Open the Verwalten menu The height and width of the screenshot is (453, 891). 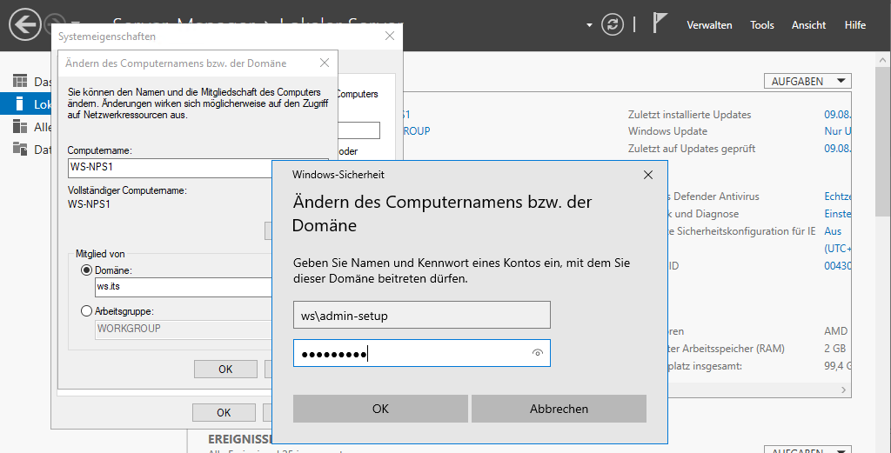709,25
